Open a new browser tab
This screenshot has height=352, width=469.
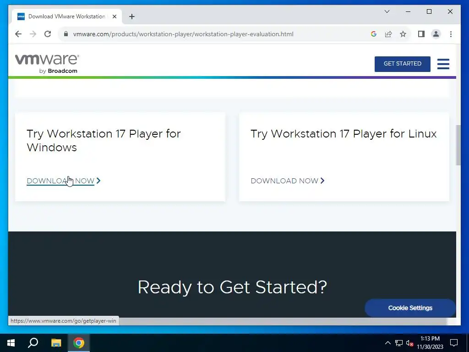click(x=132, y=16)
